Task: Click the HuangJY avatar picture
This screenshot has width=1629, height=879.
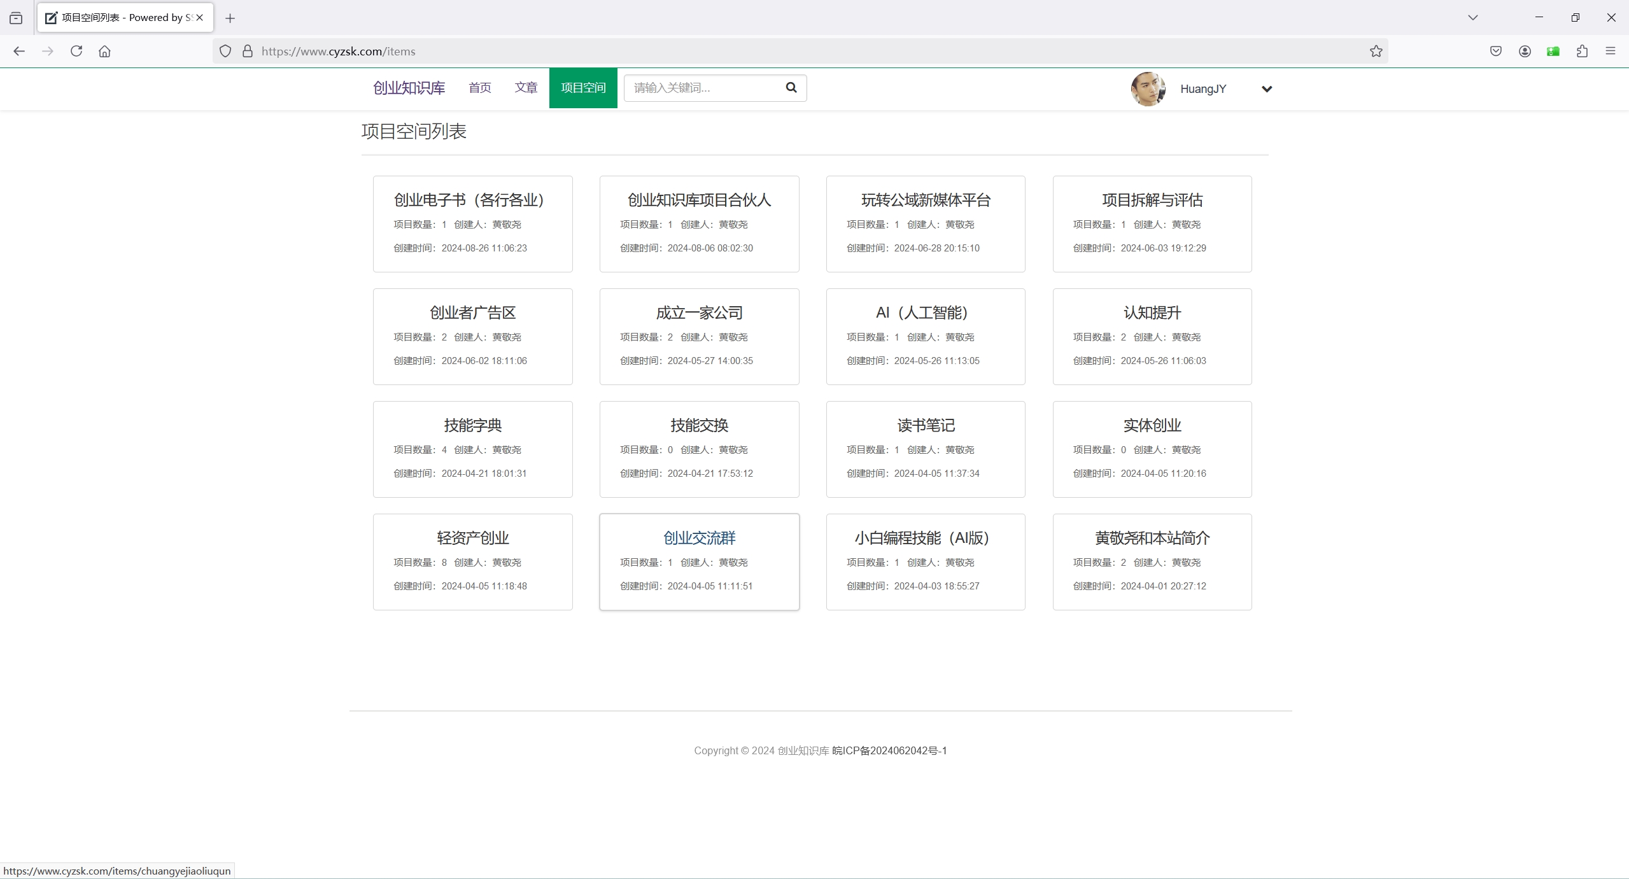Action: pos(1148,88)
